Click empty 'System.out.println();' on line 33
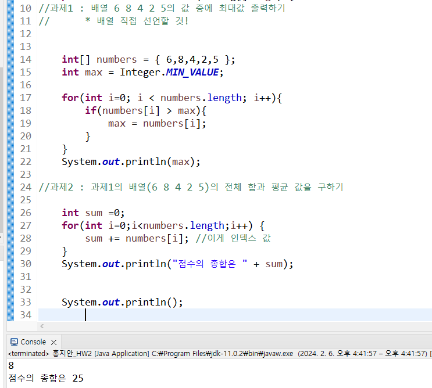The height and width of the screenshot is (388, 432). coord(122,303)
